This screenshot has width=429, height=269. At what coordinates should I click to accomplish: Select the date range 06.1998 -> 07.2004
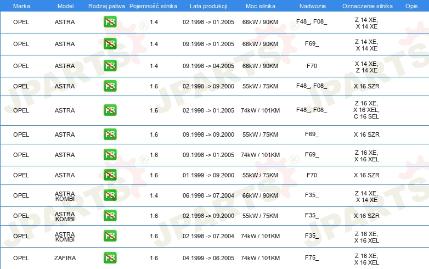pos(208,195)
